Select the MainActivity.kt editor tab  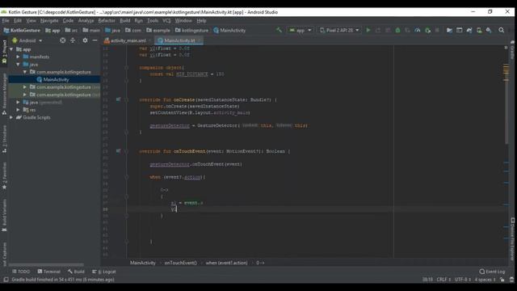(x=179, y=40)
